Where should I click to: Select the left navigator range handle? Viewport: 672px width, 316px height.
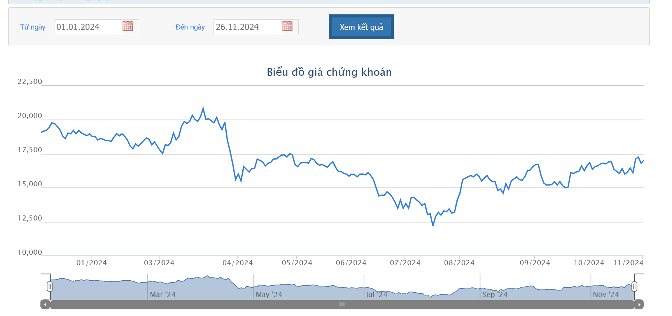[49, 287]
